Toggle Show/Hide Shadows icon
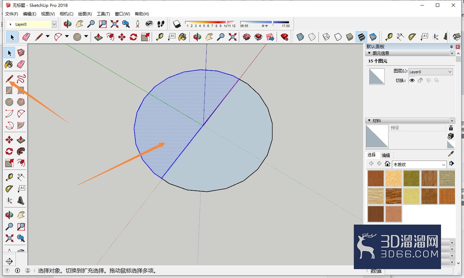The width and height of the screenshot is (464, 278). (177, 24)
